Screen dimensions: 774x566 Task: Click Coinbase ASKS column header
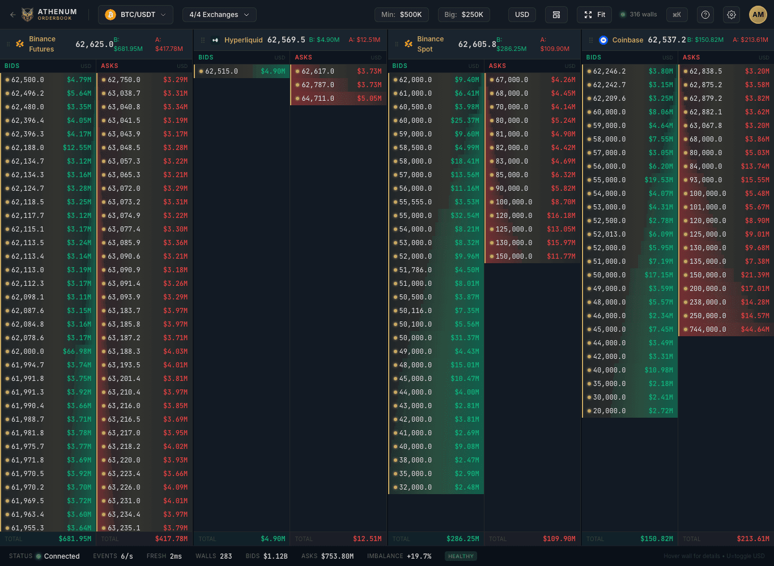(x=691, y=58)
